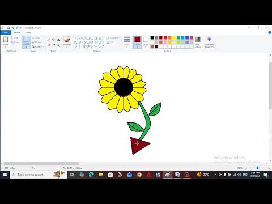Click the Select rectangle icon
This screenshot has height=204, width=272.
[x=27, y=40]
